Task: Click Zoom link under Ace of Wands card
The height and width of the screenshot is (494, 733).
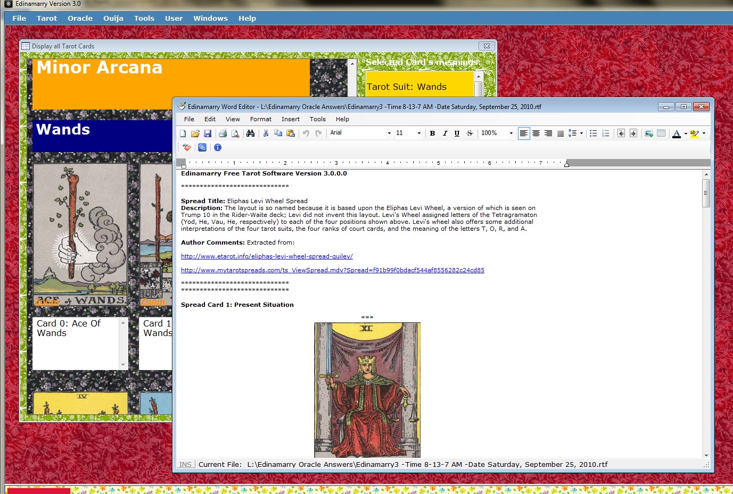Action: point(47,302)
